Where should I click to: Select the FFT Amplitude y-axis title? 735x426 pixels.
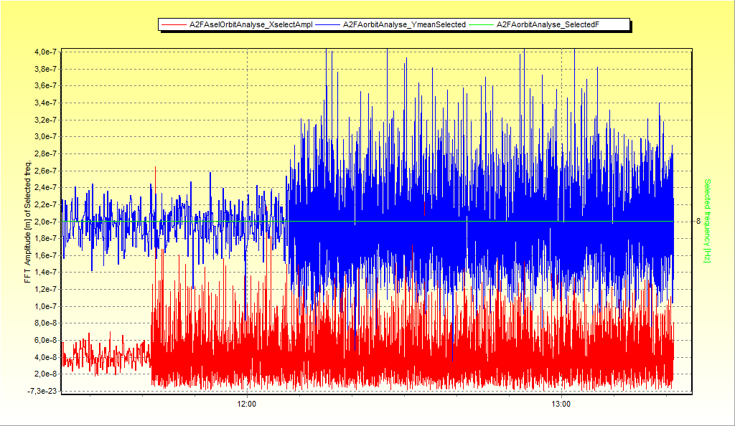(28, 222)
